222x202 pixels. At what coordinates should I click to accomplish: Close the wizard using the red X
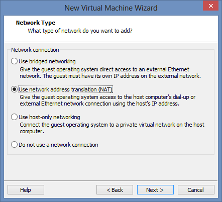211,6
